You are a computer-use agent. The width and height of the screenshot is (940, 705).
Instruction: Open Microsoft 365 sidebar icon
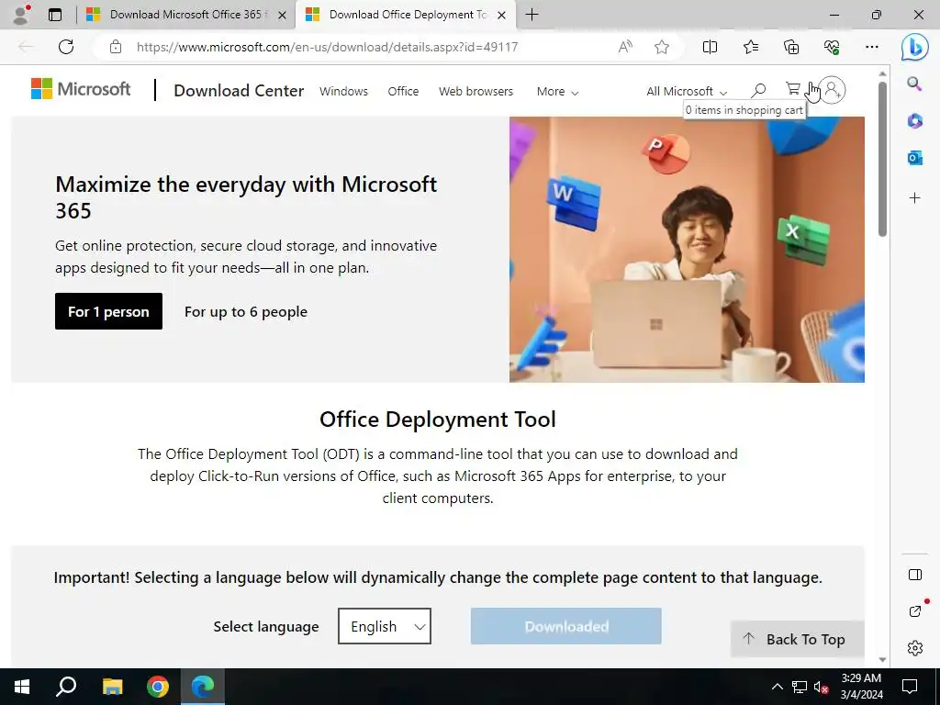pos(914,121)
